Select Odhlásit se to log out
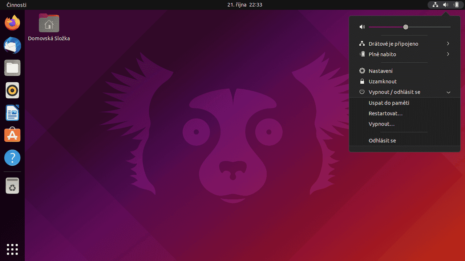This screenshot has height=261, width=465. tap(382, 140)
